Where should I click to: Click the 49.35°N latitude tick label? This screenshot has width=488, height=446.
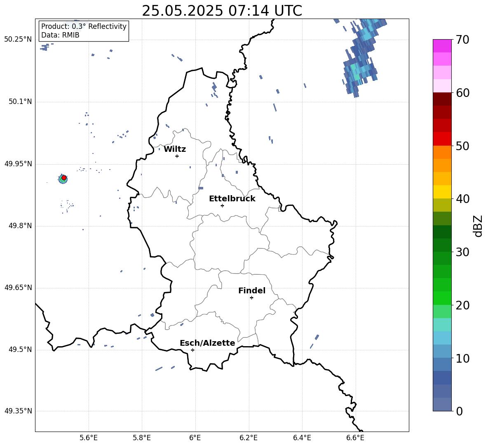18,411
